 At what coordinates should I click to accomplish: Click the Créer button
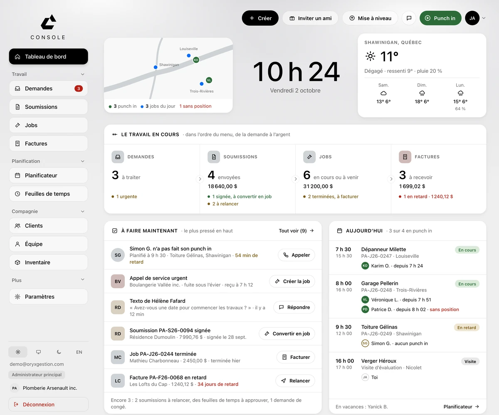click(260, 18)
